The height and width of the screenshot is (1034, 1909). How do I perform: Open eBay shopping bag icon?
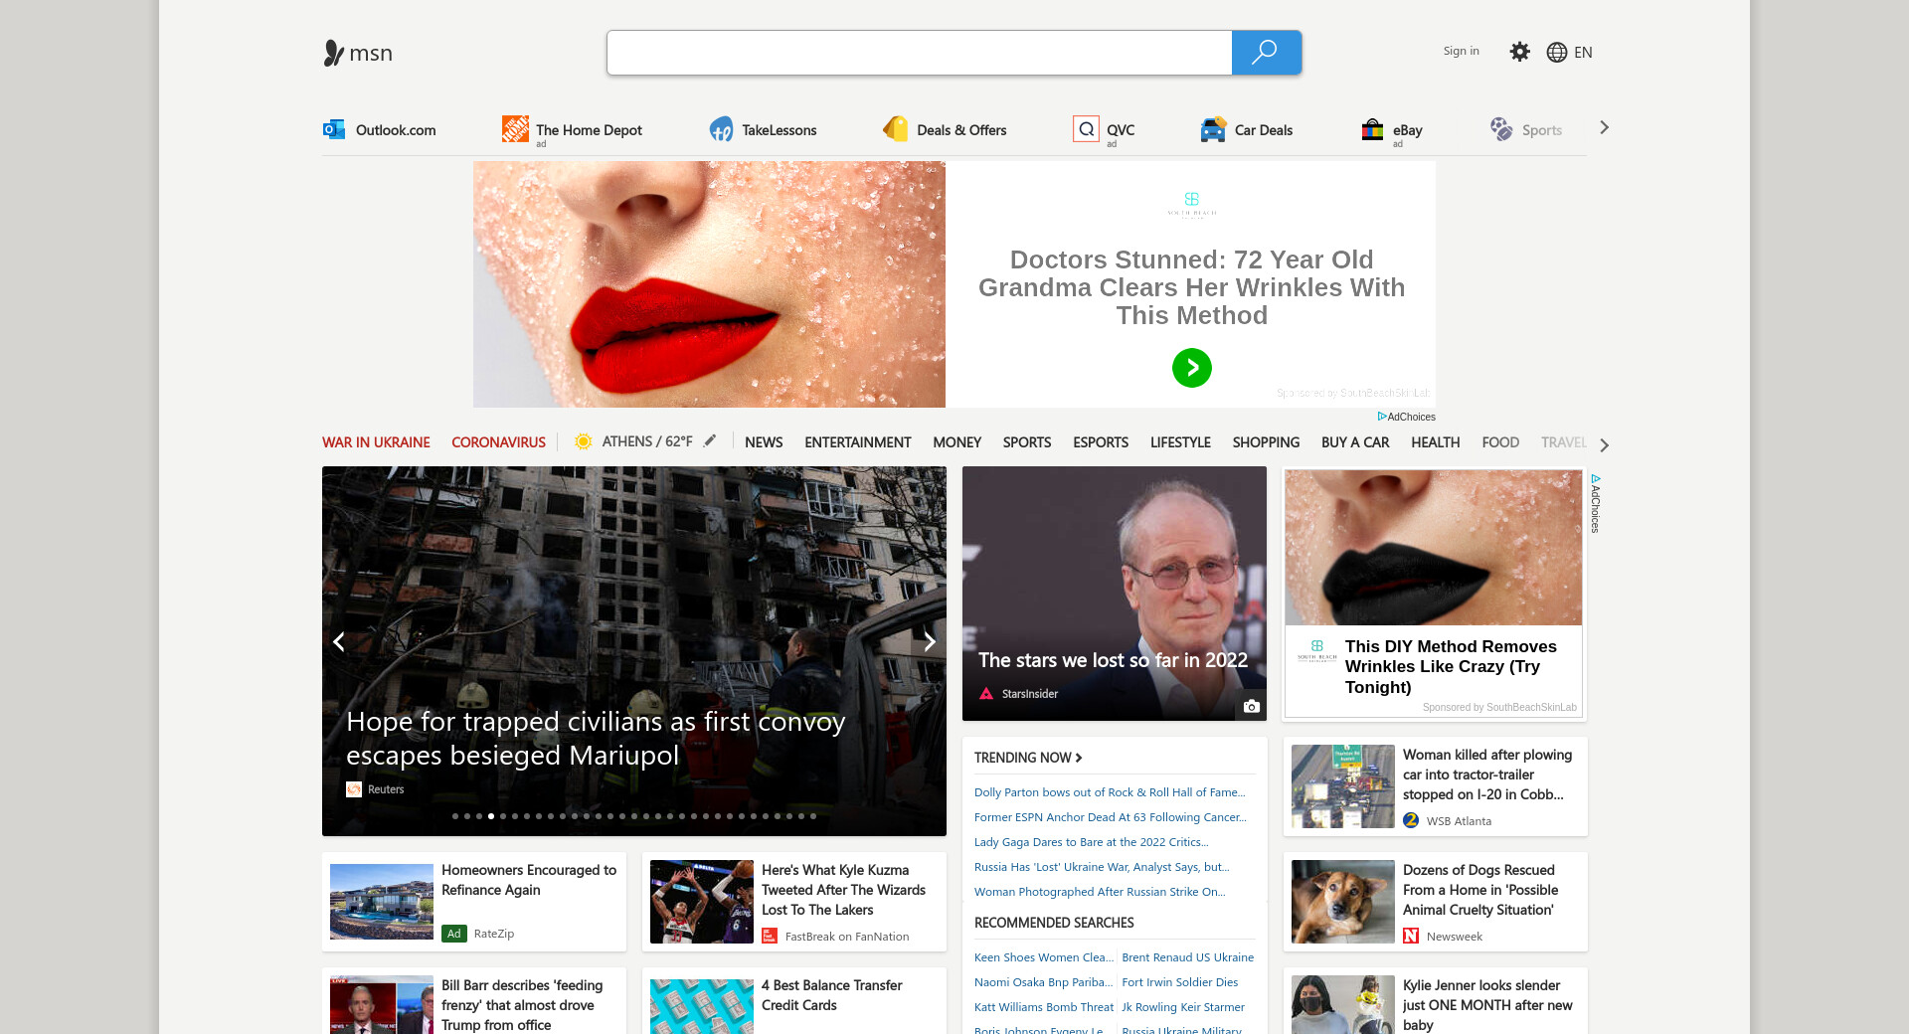pyautogui.click(x=1372, y=129)
